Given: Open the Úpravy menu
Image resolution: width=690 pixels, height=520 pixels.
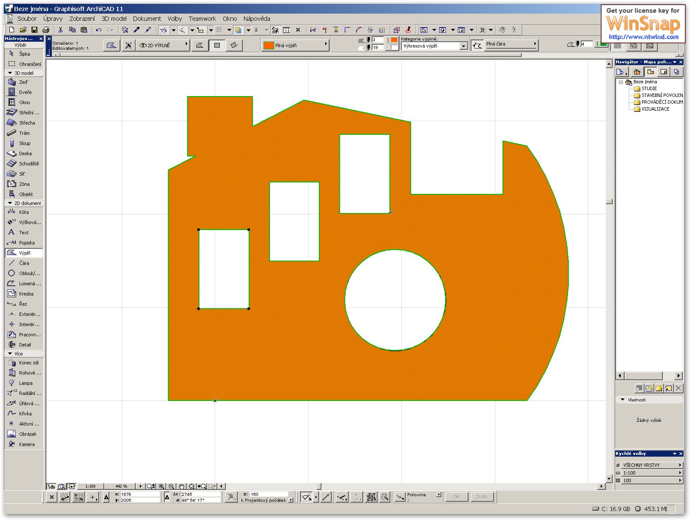Looking at the screenshot, I should tap(53, 19).
